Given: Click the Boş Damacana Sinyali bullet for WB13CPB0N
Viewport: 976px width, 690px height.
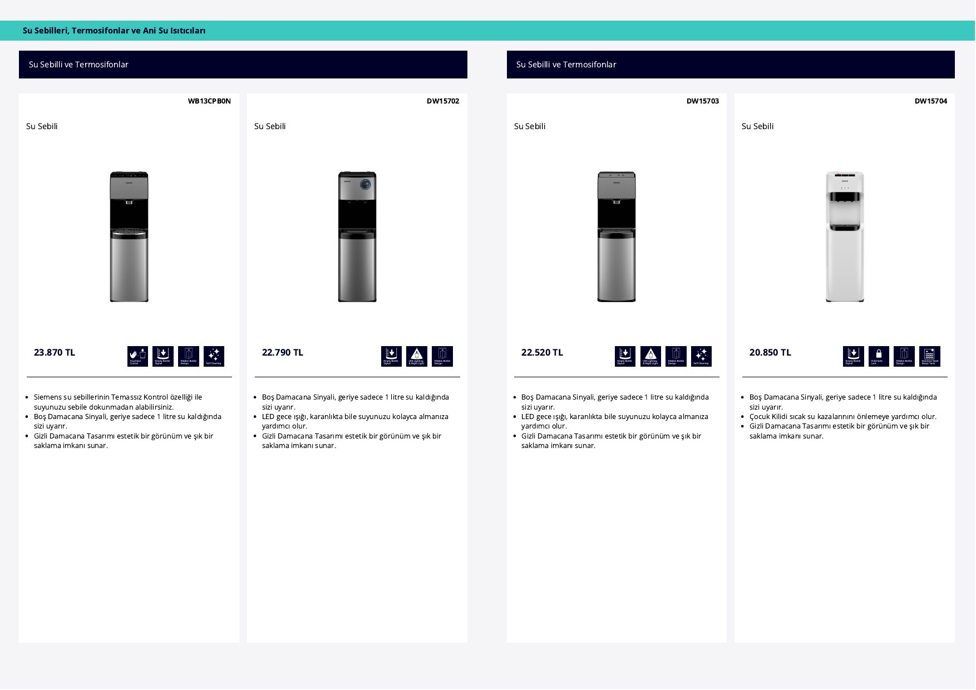Looking at the screenshot, I should click(127, 422).
